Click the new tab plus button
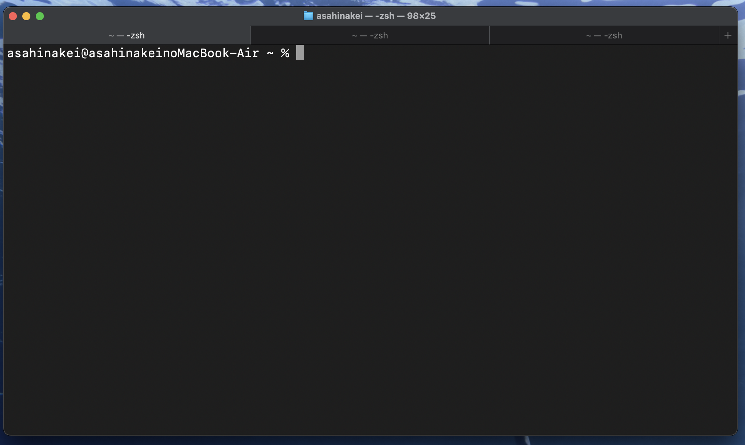The image size is (745, 445). (728, 35)
